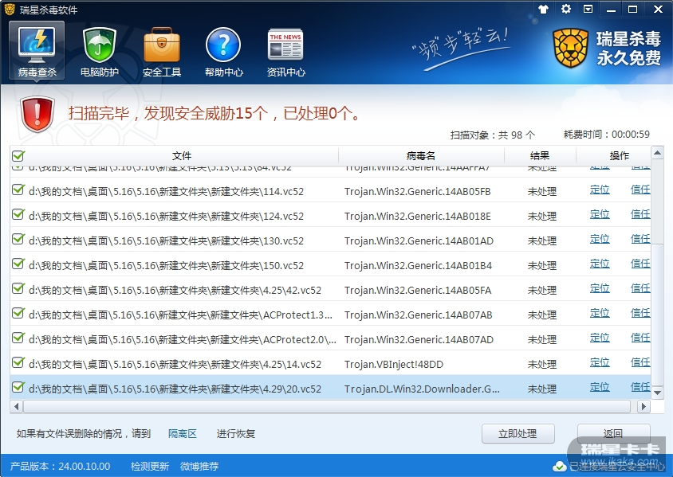The image size is (673, 477).
Task: Click 定位 link for 124.vc52
Action: pyautogui.click(x=600, y=214)
